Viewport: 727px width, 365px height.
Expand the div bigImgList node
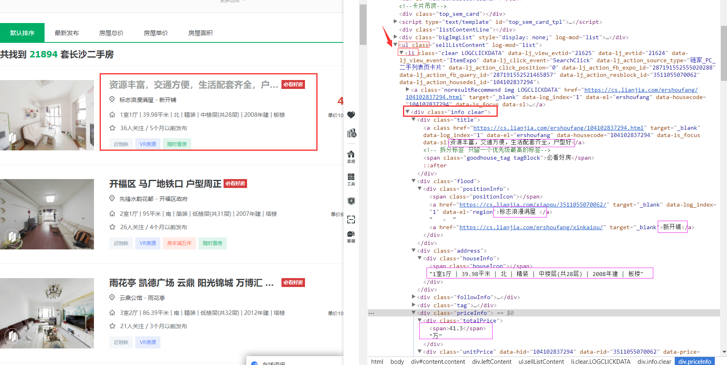(395, 37)
